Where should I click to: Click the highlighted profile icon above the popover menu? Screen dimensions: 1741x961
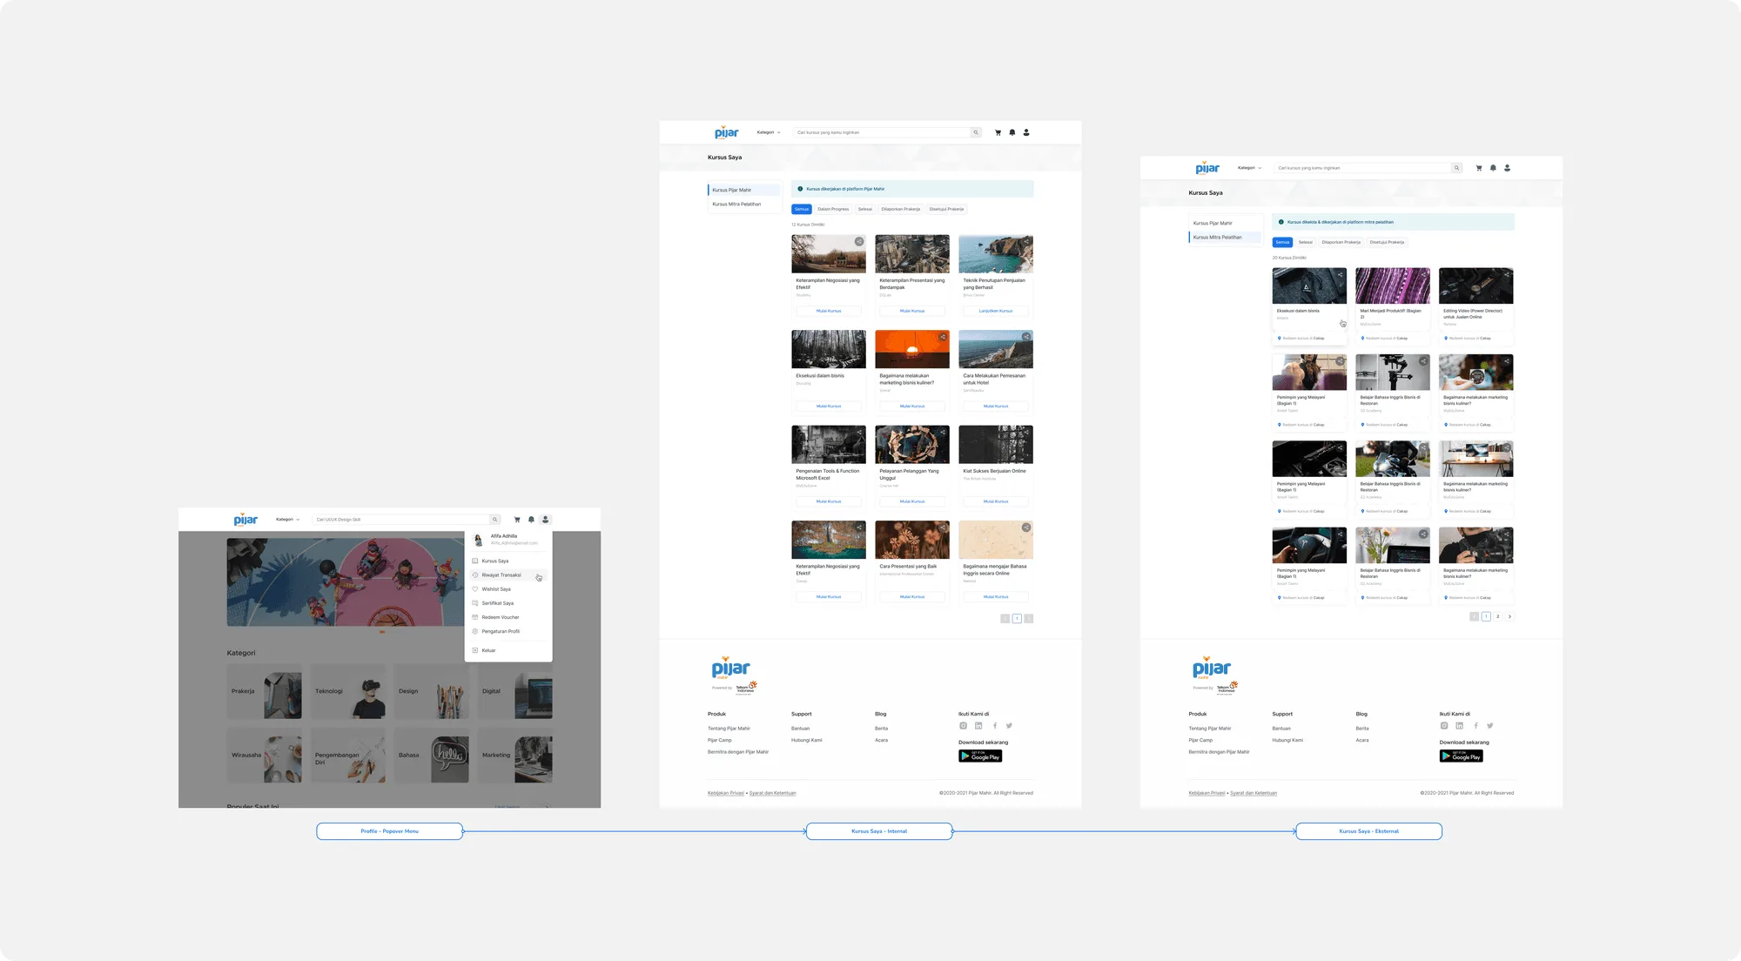(x=546, y=520)
